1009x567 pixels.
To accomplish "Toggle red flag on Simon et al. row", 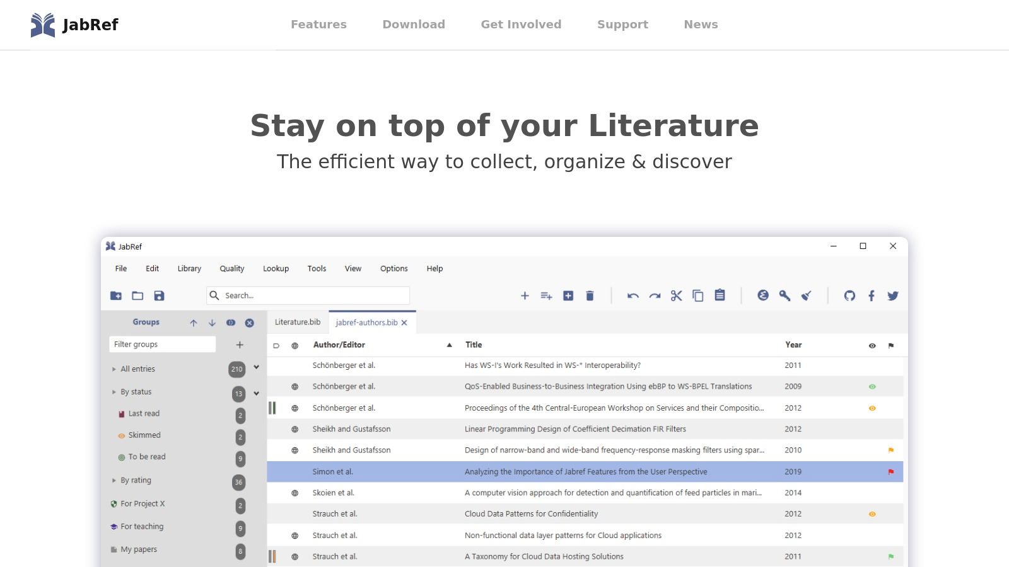I will tap(891, 472).
